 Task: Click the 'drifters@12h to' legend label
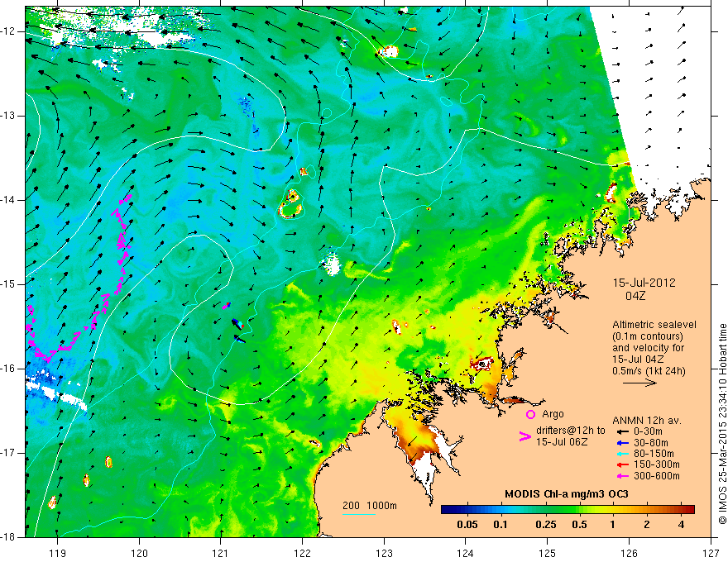click(x=571, y=431)
